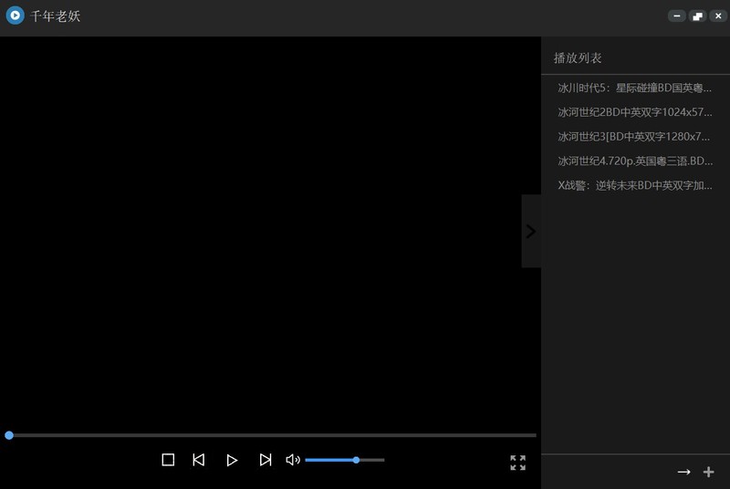Screen dimensions: 730x489
Task: Click the arrow icon below the playlist
Action: (683, 473)
